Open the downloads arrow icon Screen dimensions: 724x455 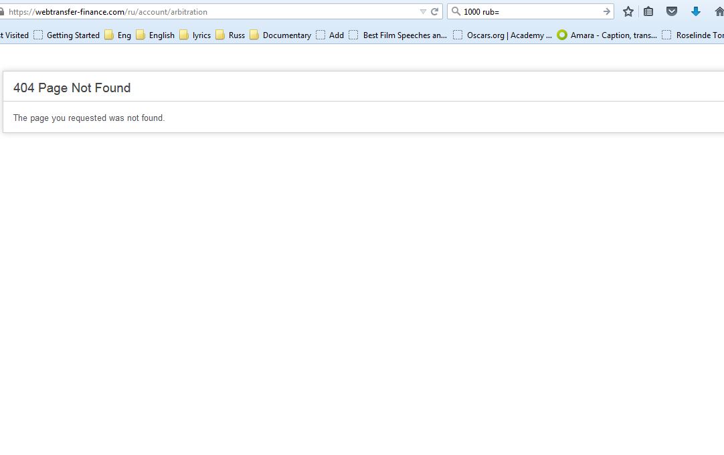tap(695, 11)
